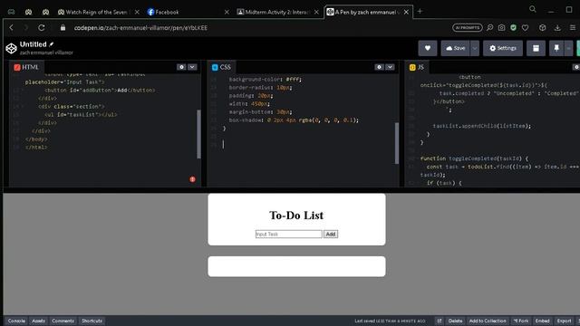Click the Untitled pen title
This screenshot has height=326, width=580.
pos(33,44)
